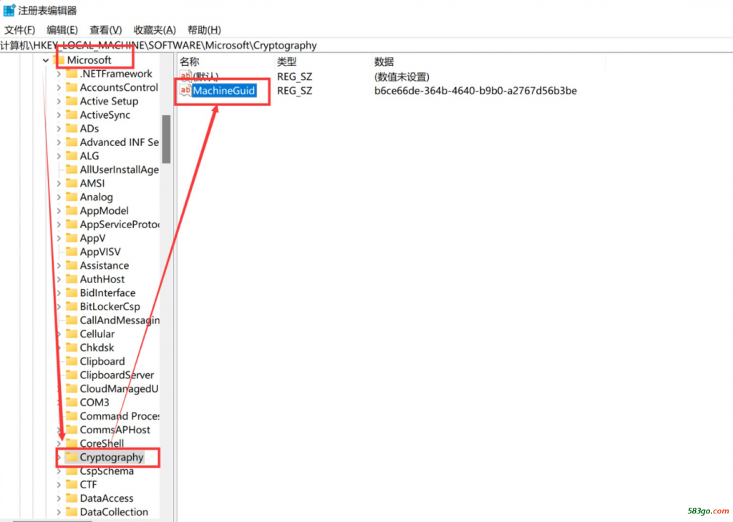Click the Assistance folder icon
Image resolution: width=733 pixels, height=522 pixels.
click(72, 265)
